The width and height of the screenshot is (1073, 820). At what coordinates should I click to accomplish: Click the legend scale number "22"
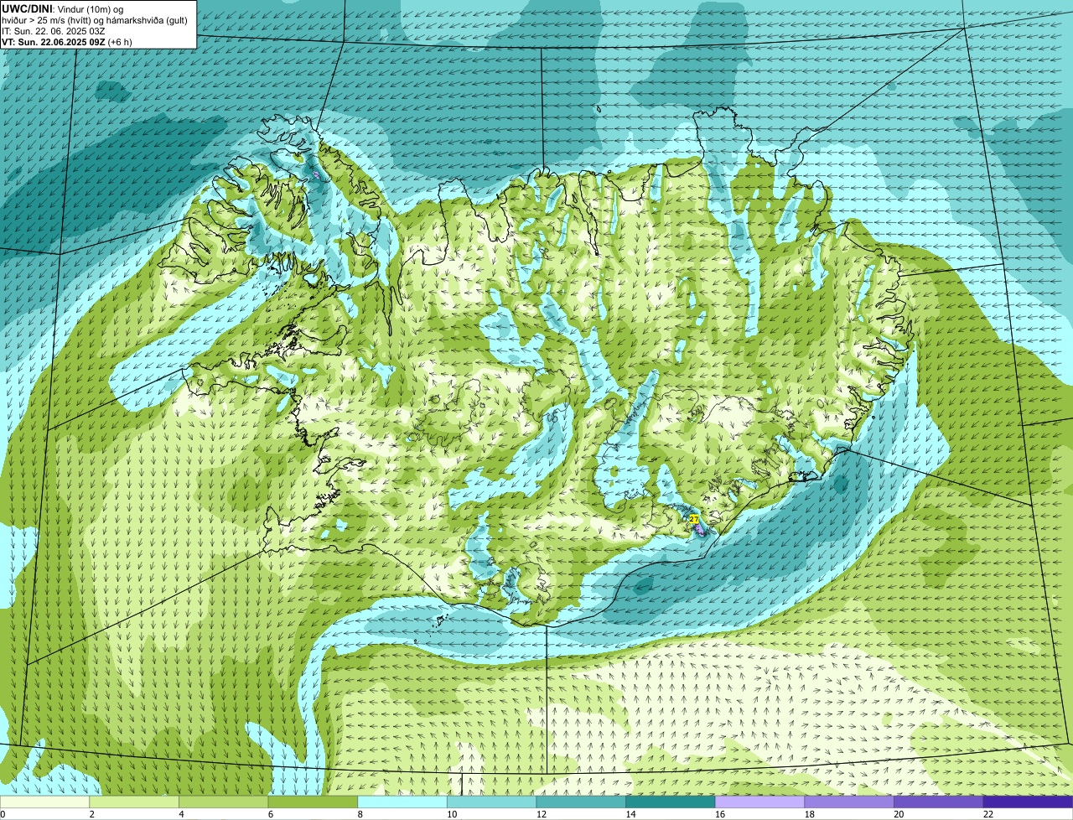(988, 814)
